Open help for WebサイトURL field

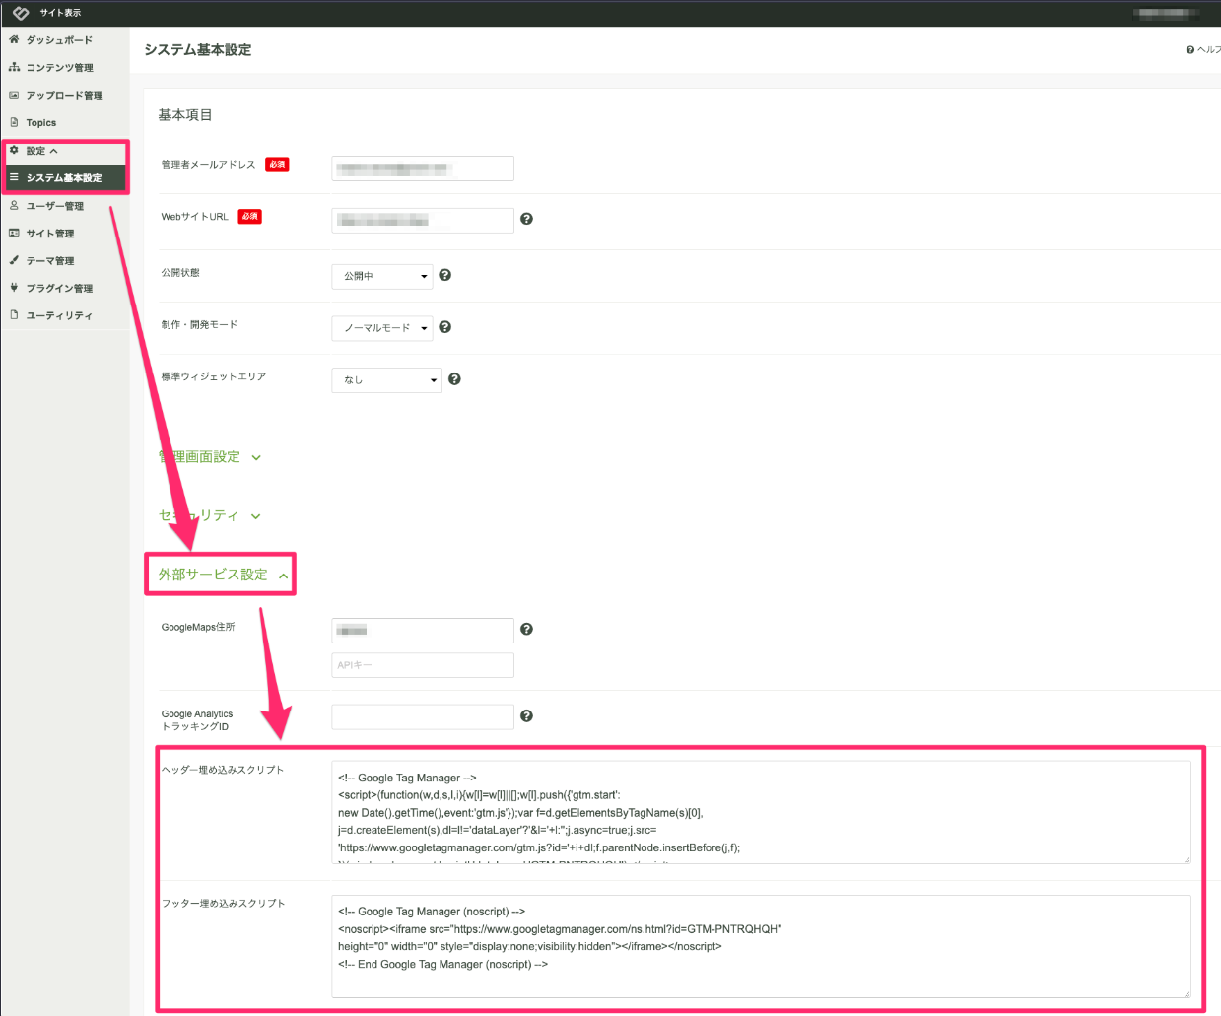pyautogui.click(x=526, y=219)
